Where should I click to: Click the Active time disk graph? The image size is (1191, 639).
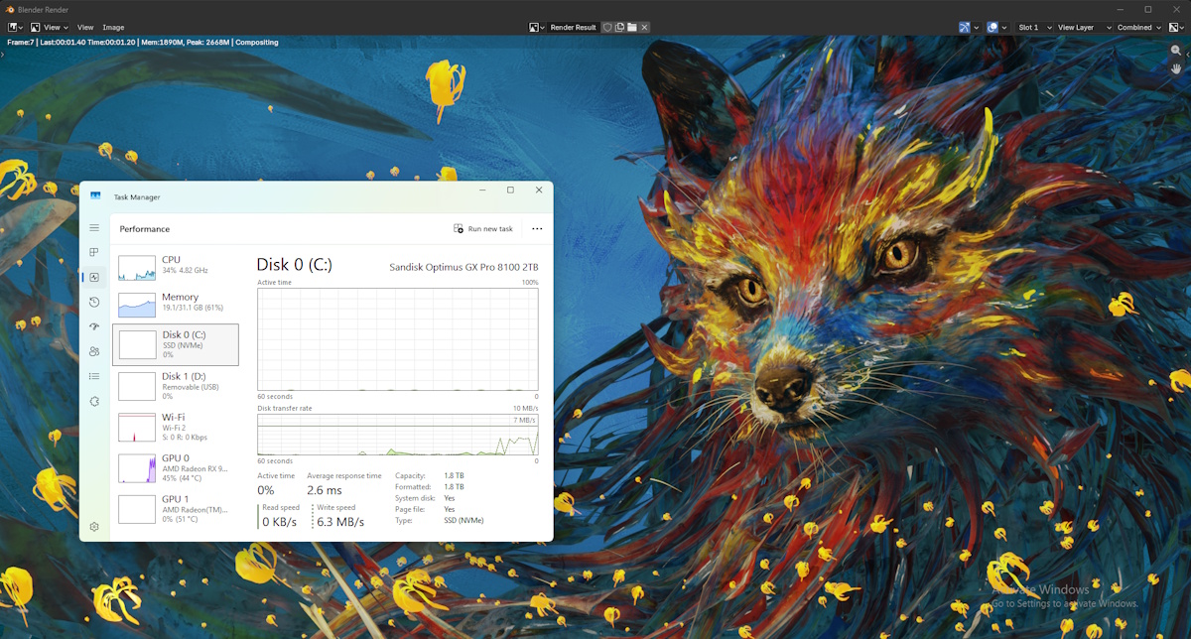398,339
